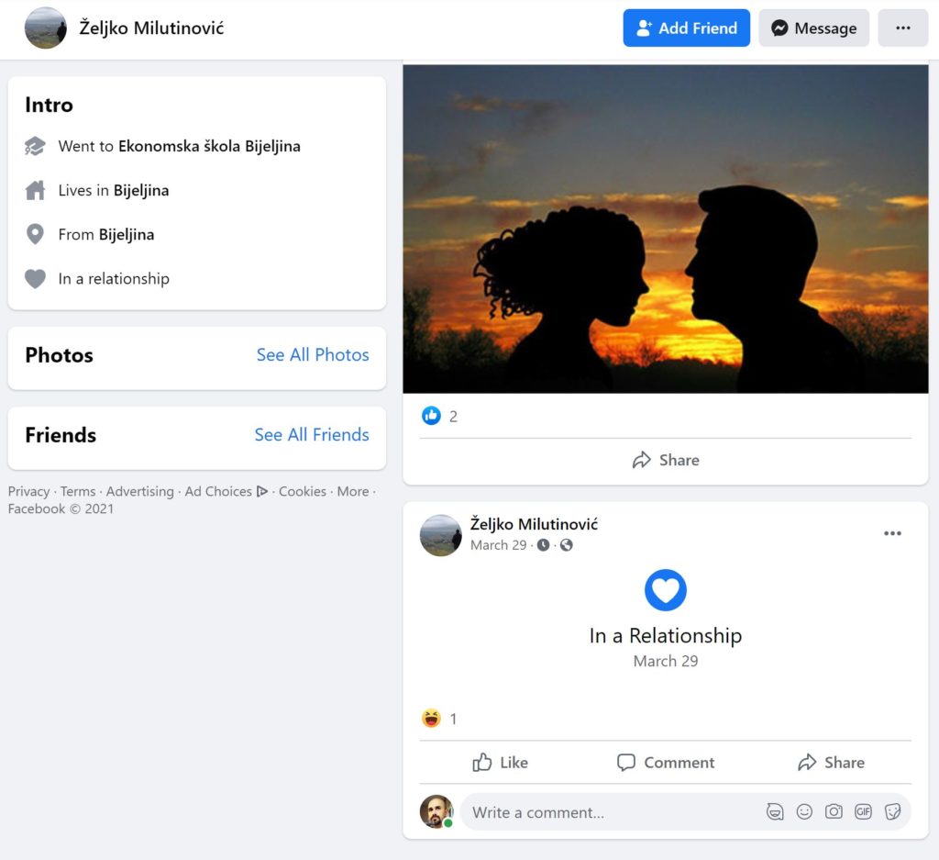This screenshot has height=860, width=939.
Task: Send a message with Message button
Action: pyautogui.click(x=813, y=28)
